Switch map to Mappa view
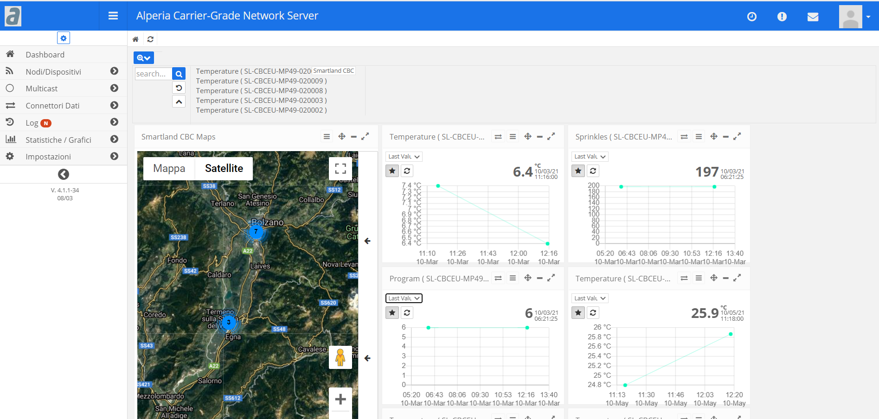 (169, 168)
